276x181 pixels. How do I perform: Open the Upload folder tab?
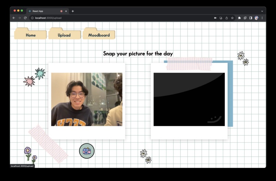(x=65, y=34)
